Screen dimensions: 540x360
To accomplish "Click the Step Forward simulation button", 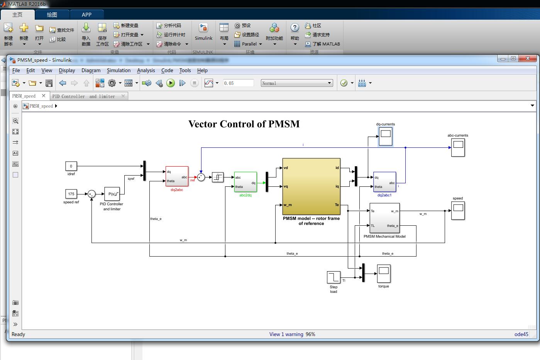I will 183,83.
